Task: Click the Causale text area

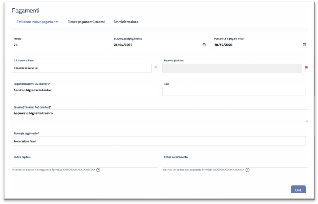Action: point(159,115)
